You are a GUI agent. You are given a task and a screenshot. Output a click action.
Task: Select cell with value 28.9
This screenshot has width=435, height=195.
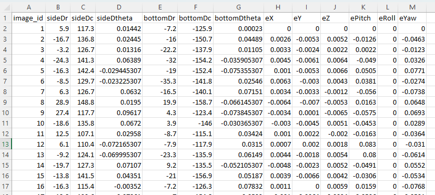[x=57, y=102]
